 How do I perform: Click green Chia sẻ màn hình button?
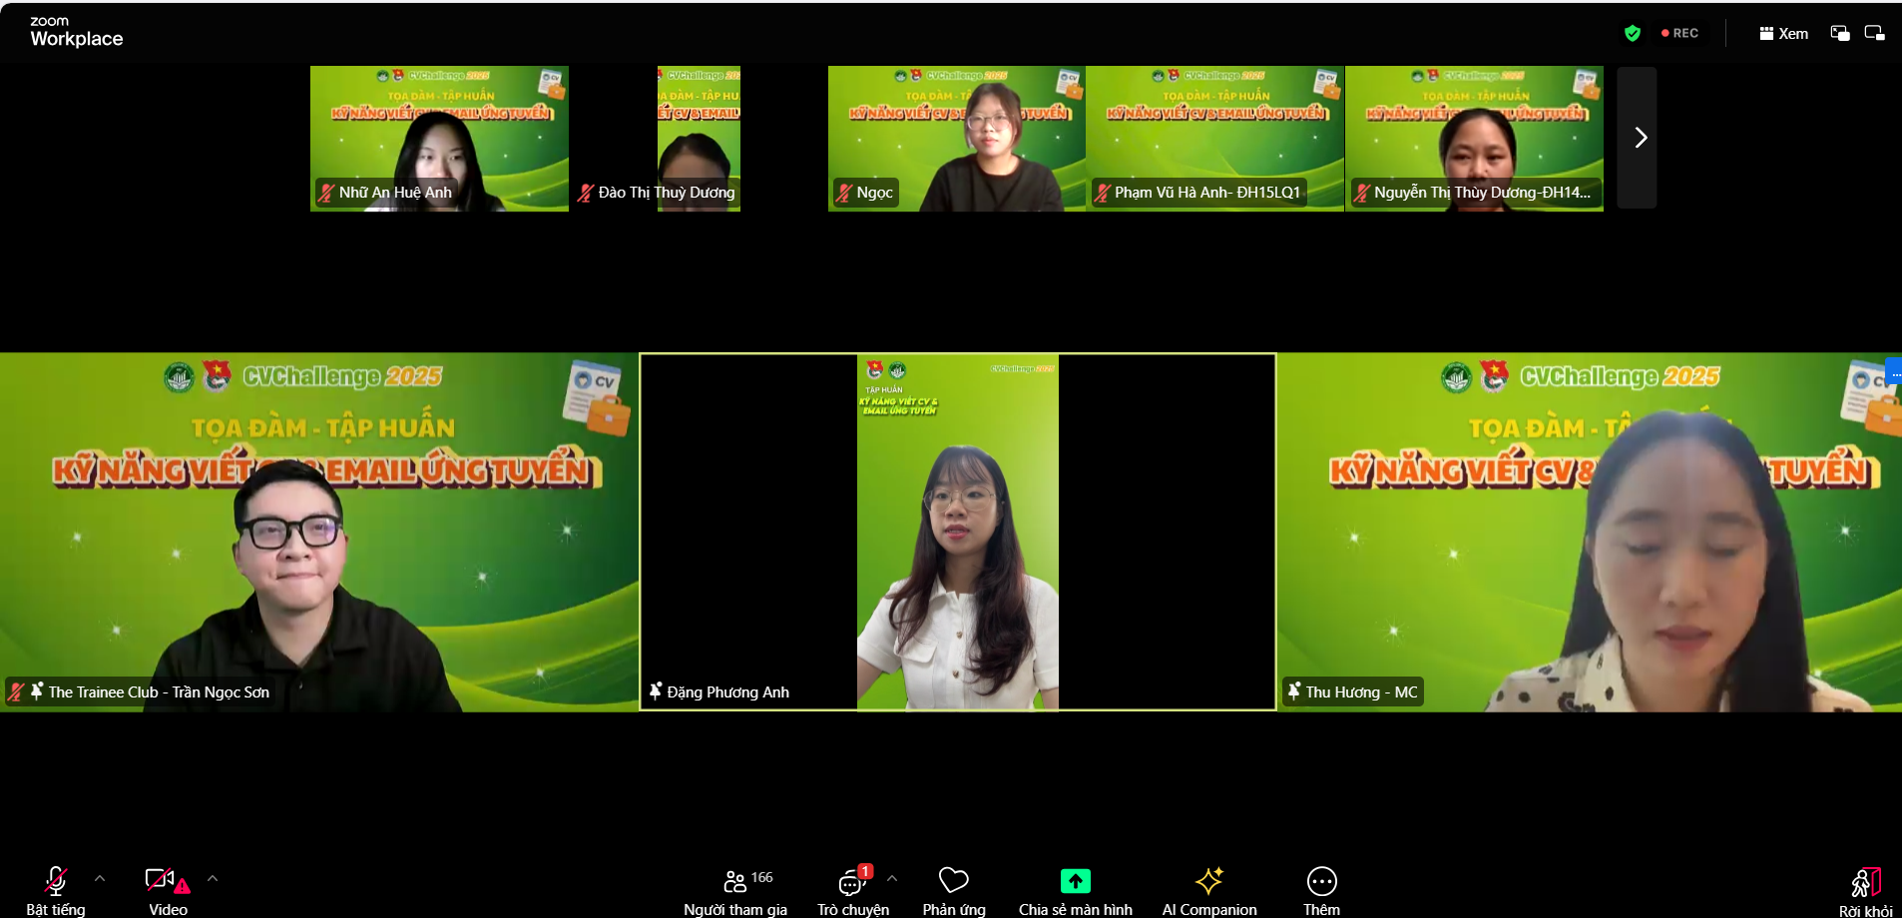tap(1075, 882)
